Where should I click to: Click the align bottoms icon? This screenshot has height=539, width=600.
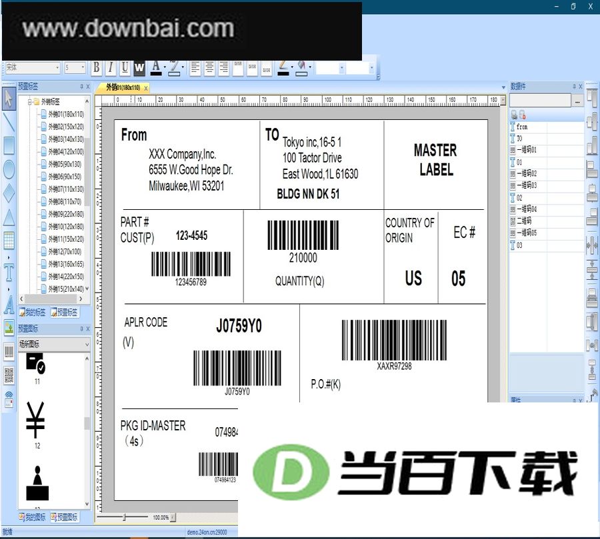pos(591,145)
